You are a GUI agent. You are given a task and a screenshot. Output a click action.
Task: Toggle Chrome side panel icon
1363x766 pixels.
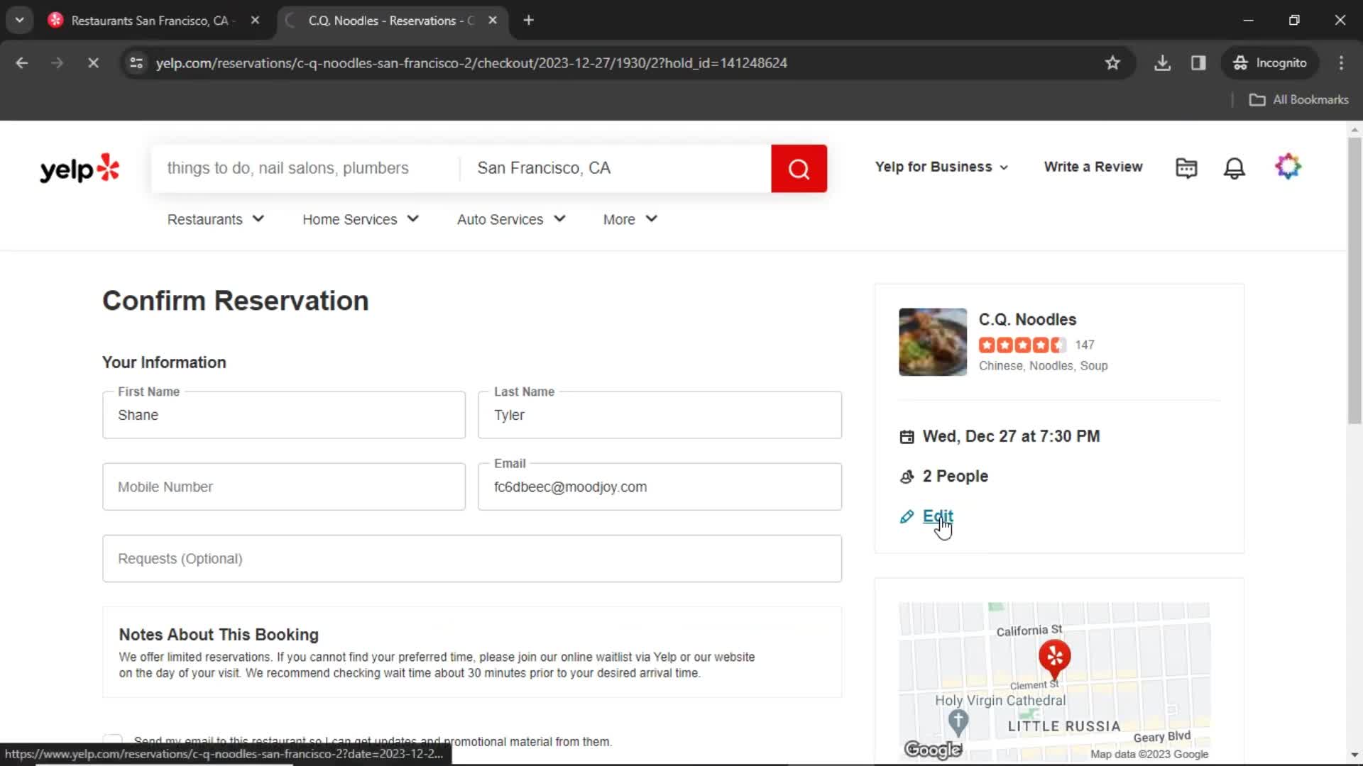tap(1198, 63)
